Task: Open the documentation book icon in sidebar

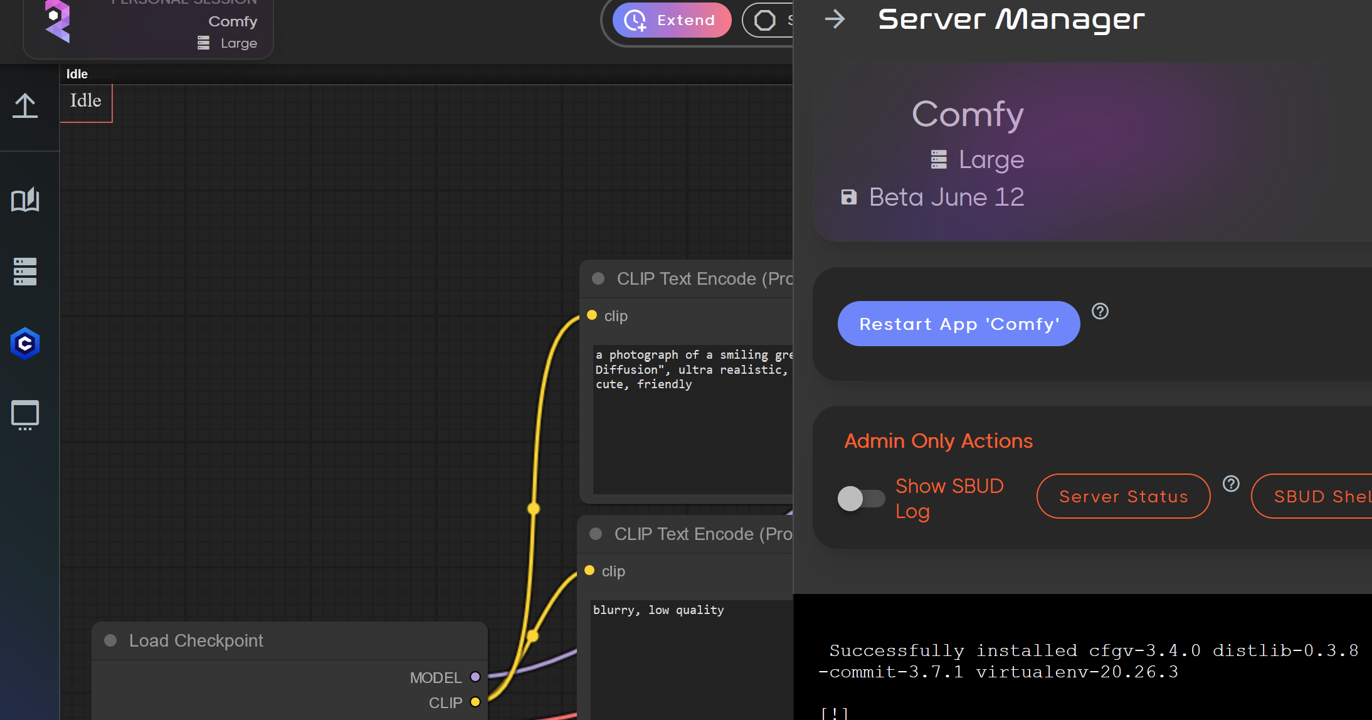Action: [25, 201]
